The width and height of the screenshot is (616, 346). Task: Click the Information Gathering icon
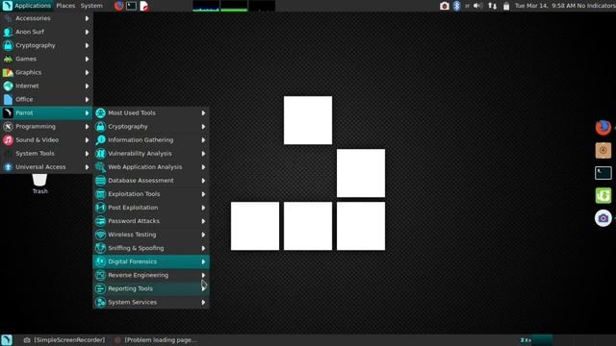point(100,140)
